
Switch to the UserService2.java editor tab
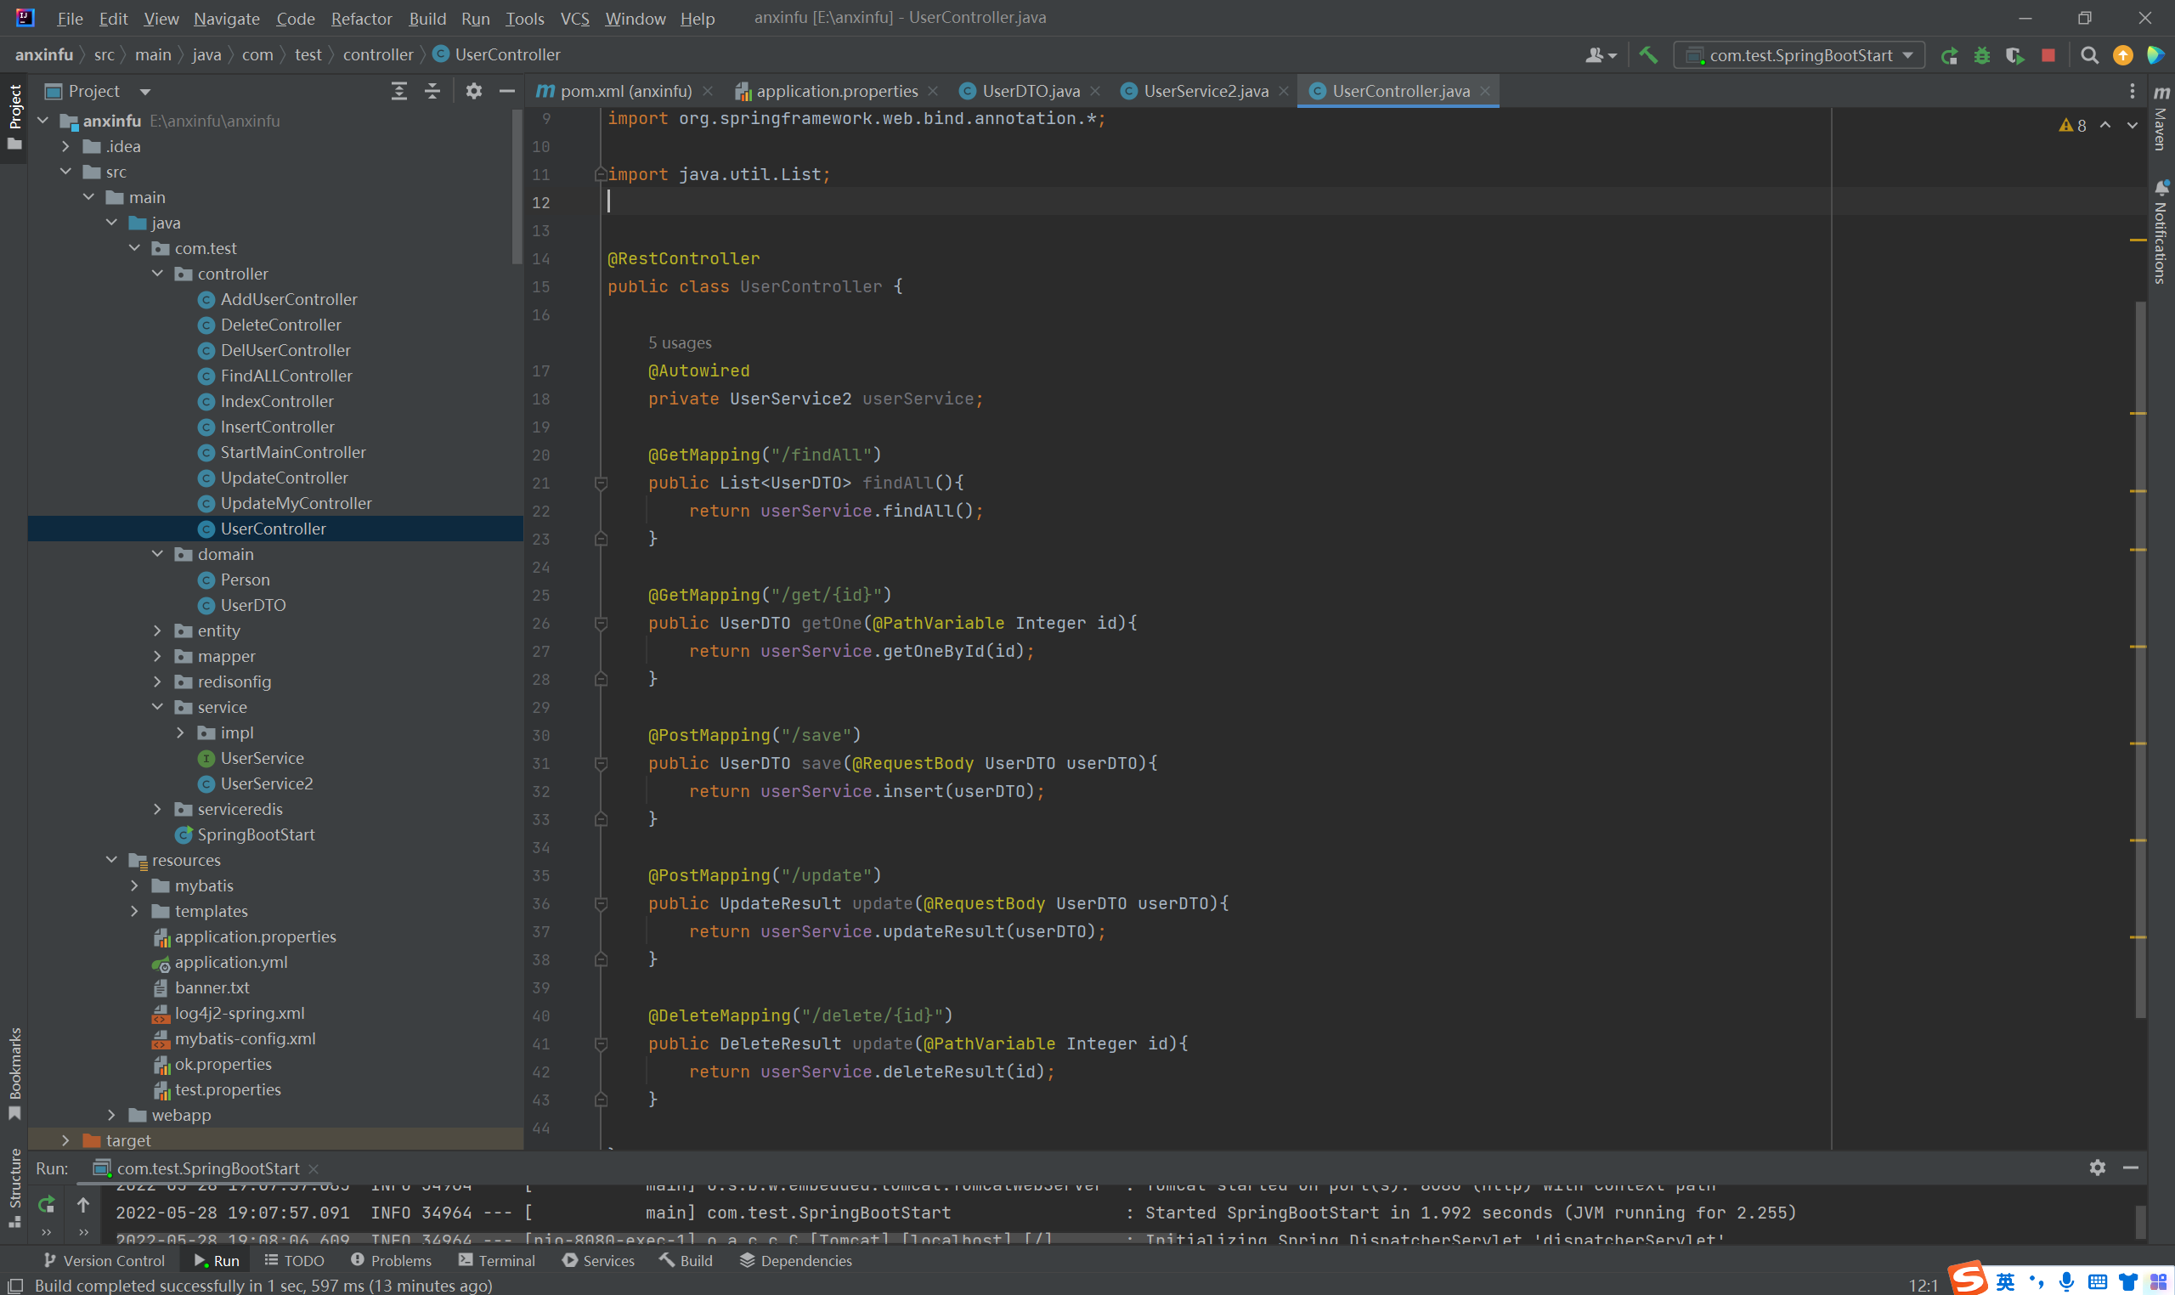[1205, 91]
